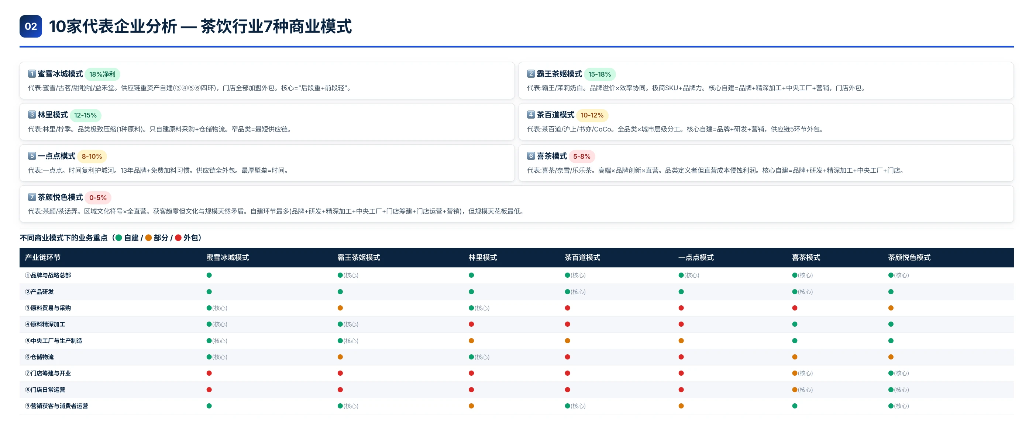The image size is (1029, 428).
Task: Click the number 5 icon beside 一点点模式
Action: [x=32, y=156]
